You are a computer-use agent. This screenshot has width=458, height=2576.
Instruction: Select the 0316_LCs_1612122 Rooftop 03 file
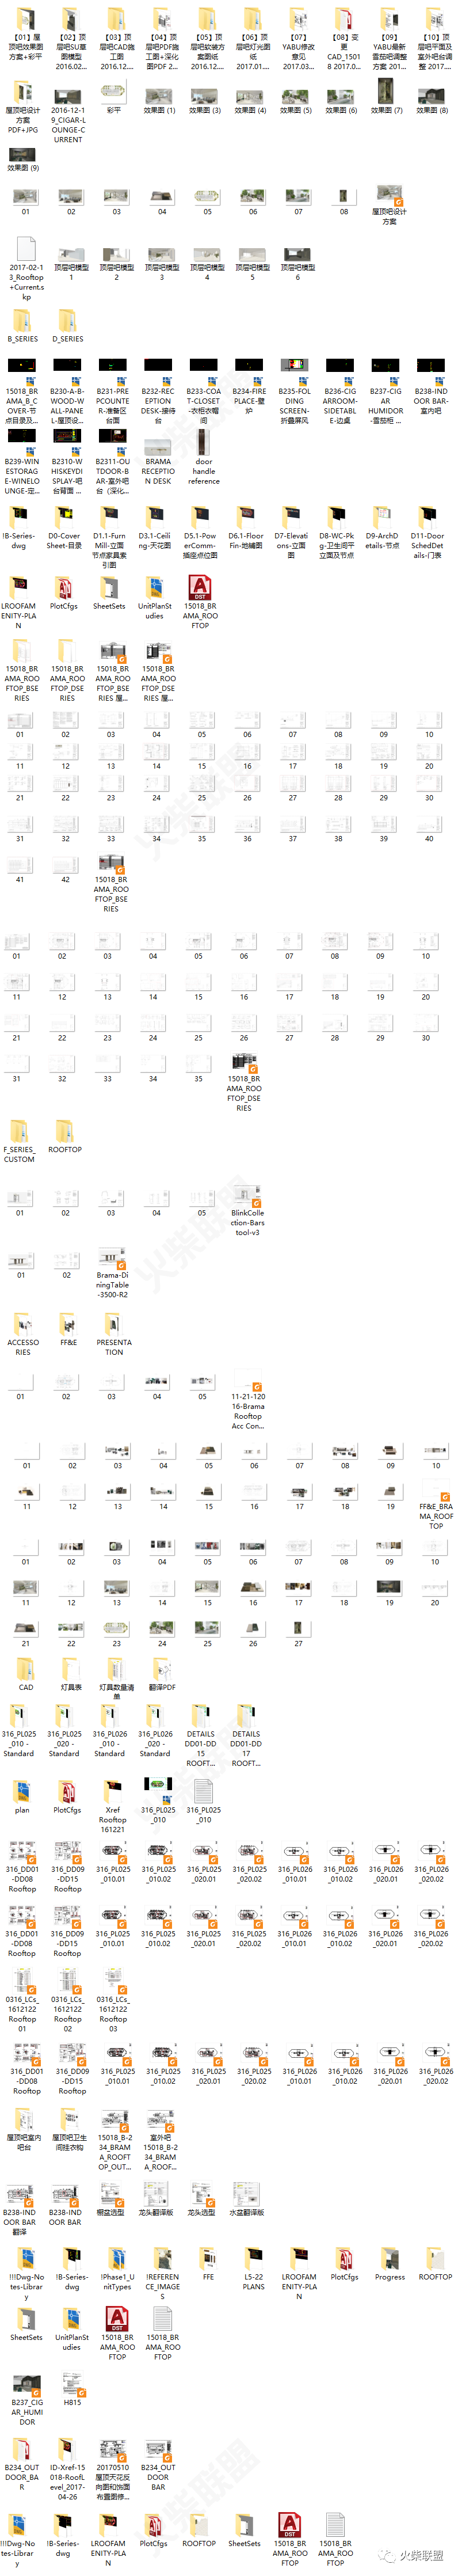(113, 2001)
